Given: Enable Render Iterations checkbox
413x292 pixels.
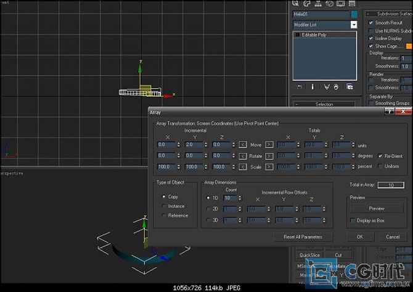Looking at the screenshot, I should [x=371, y=80].
